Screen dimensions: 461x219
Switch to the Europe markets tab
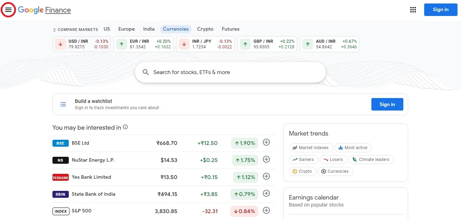tap(126, 29)
